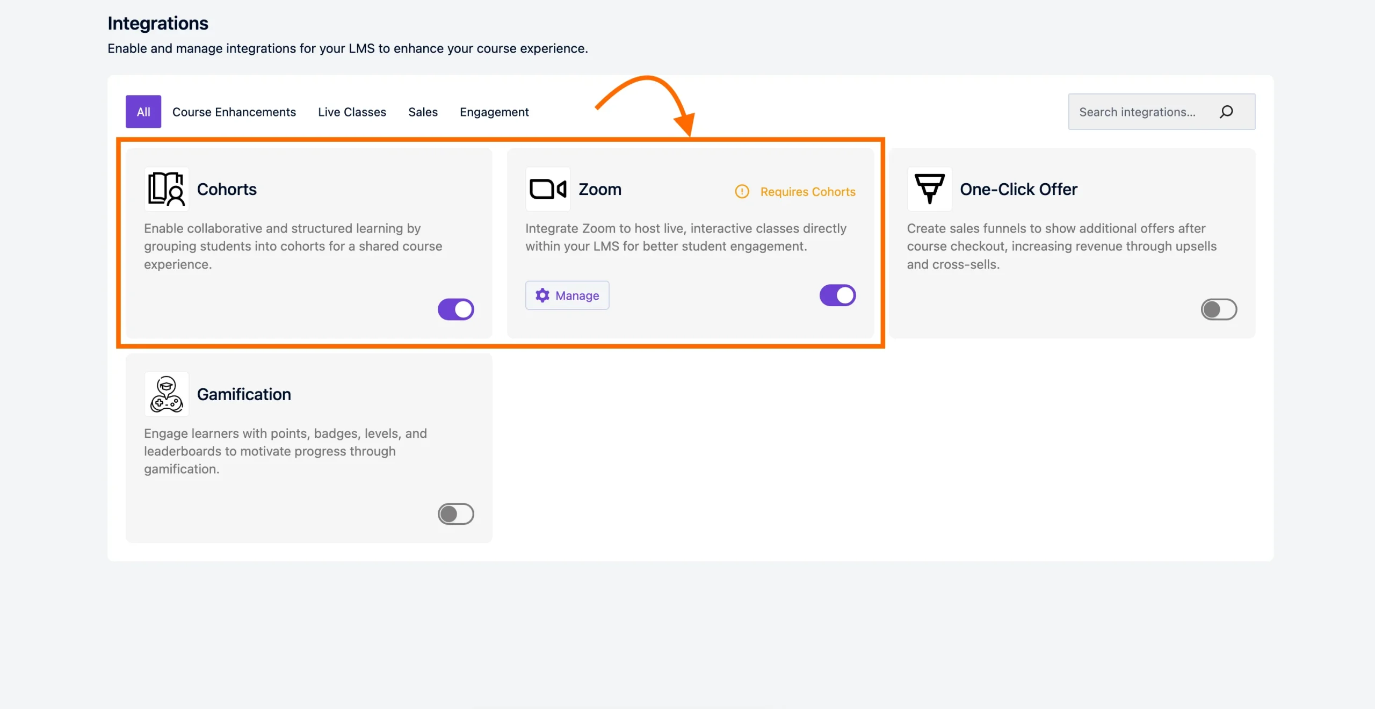Switch to the Engagement tab
This screenshot has width=1375, height=709.
(x=494, y=112)
